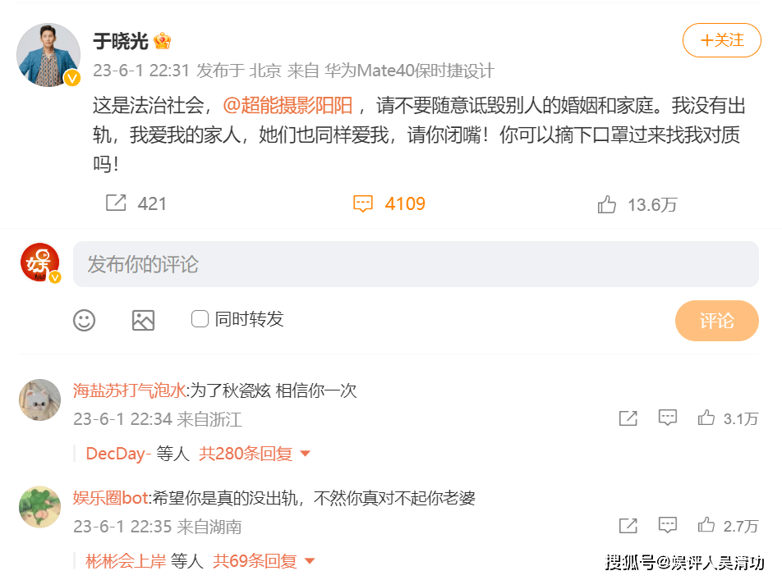Submit with the orange 评论 button

716,321
